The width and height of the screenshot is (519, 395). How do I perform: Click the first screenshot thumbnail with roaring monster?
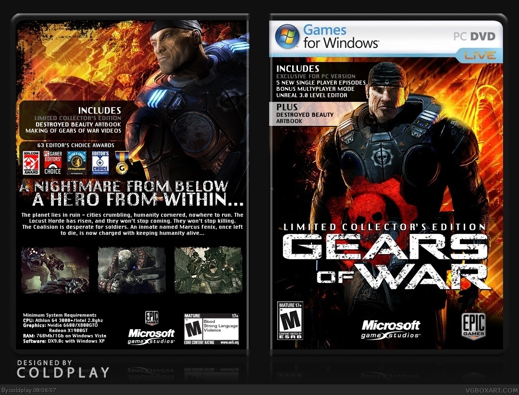tap(55, 270)
